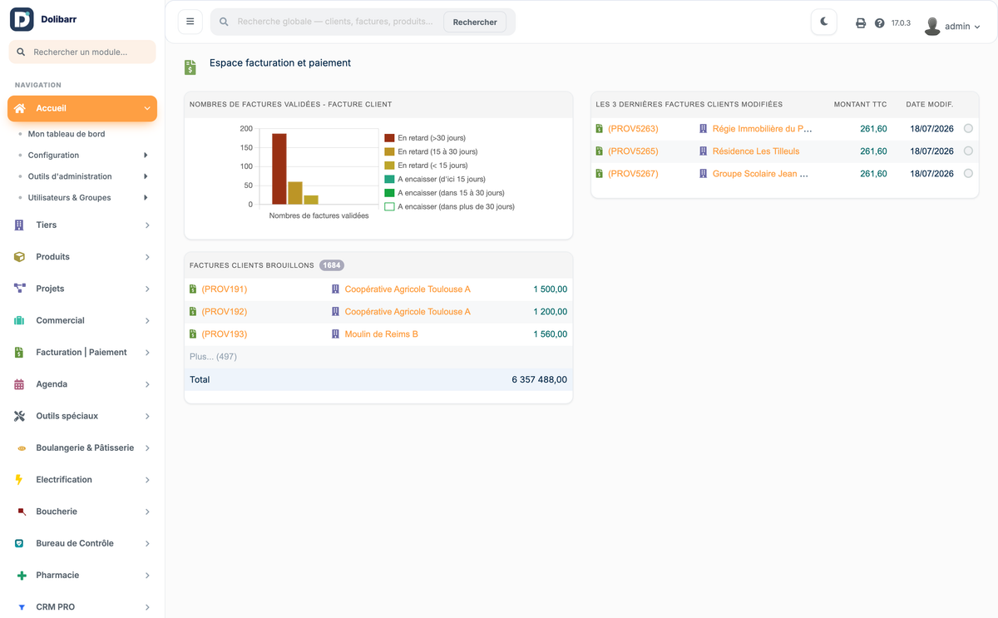The height and width of the screenshot is (618, 998).
Task: Click the Régie Immobilière building icon
Action: pos(703,129)
